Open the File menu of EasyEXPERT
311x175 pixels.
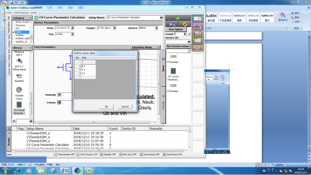[x=9, y=12]
